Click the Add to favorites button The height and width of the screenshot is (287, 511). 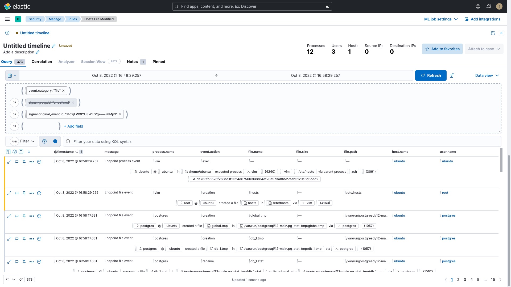click(442, 49)
